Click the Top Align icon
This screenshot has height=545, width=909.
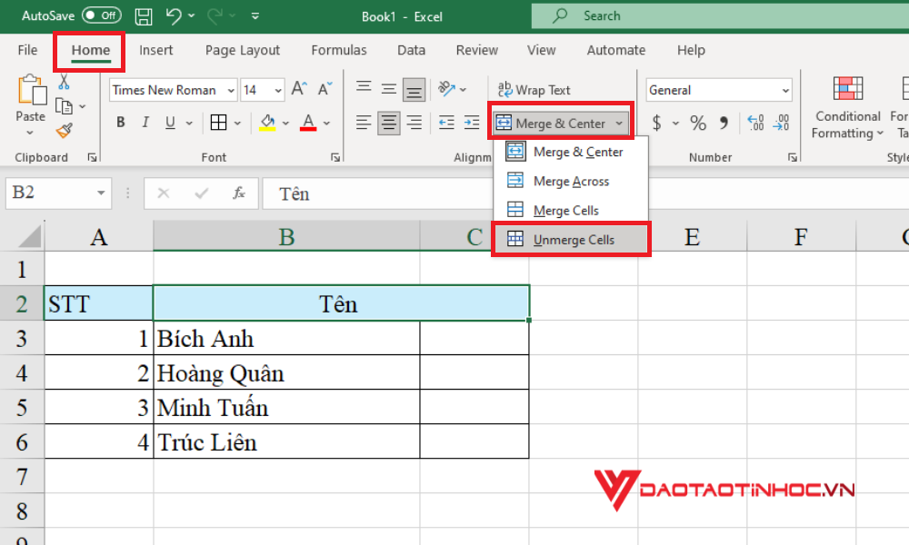pos(364,89)
